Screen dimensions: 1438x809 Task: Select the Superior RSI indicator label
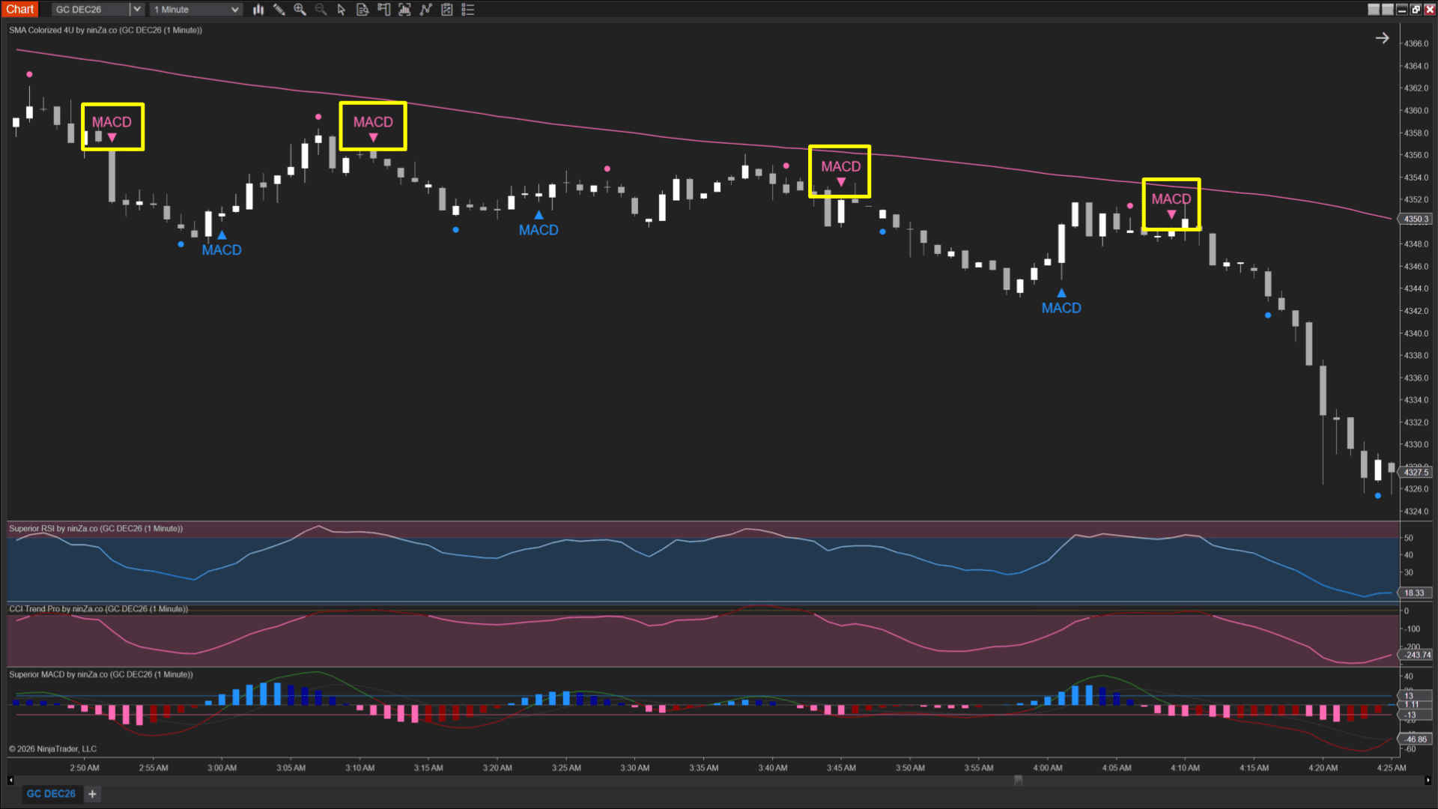96,529
